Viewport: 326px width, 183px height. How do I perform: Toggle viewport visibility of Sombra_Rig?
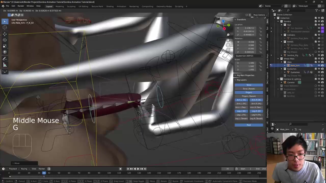click(x=319, y=55)
